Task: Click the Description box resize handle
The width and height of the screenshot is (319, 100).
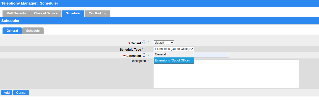Action: point(298,86)
